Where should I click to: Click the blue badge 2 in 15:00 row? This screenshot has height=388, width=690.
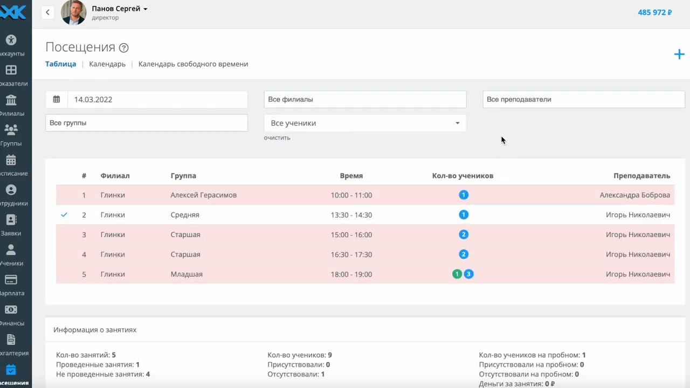[464, 234]
